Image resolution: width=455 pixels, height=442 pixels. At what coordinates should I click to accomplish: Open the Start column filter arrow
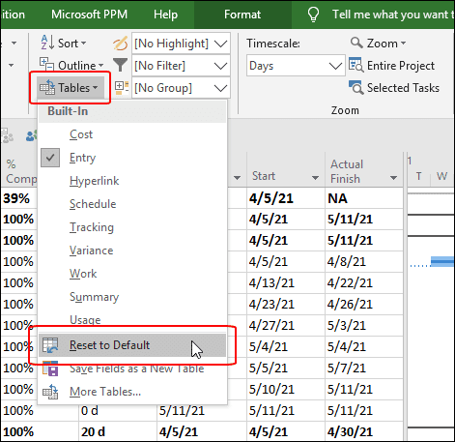point(315,178)
